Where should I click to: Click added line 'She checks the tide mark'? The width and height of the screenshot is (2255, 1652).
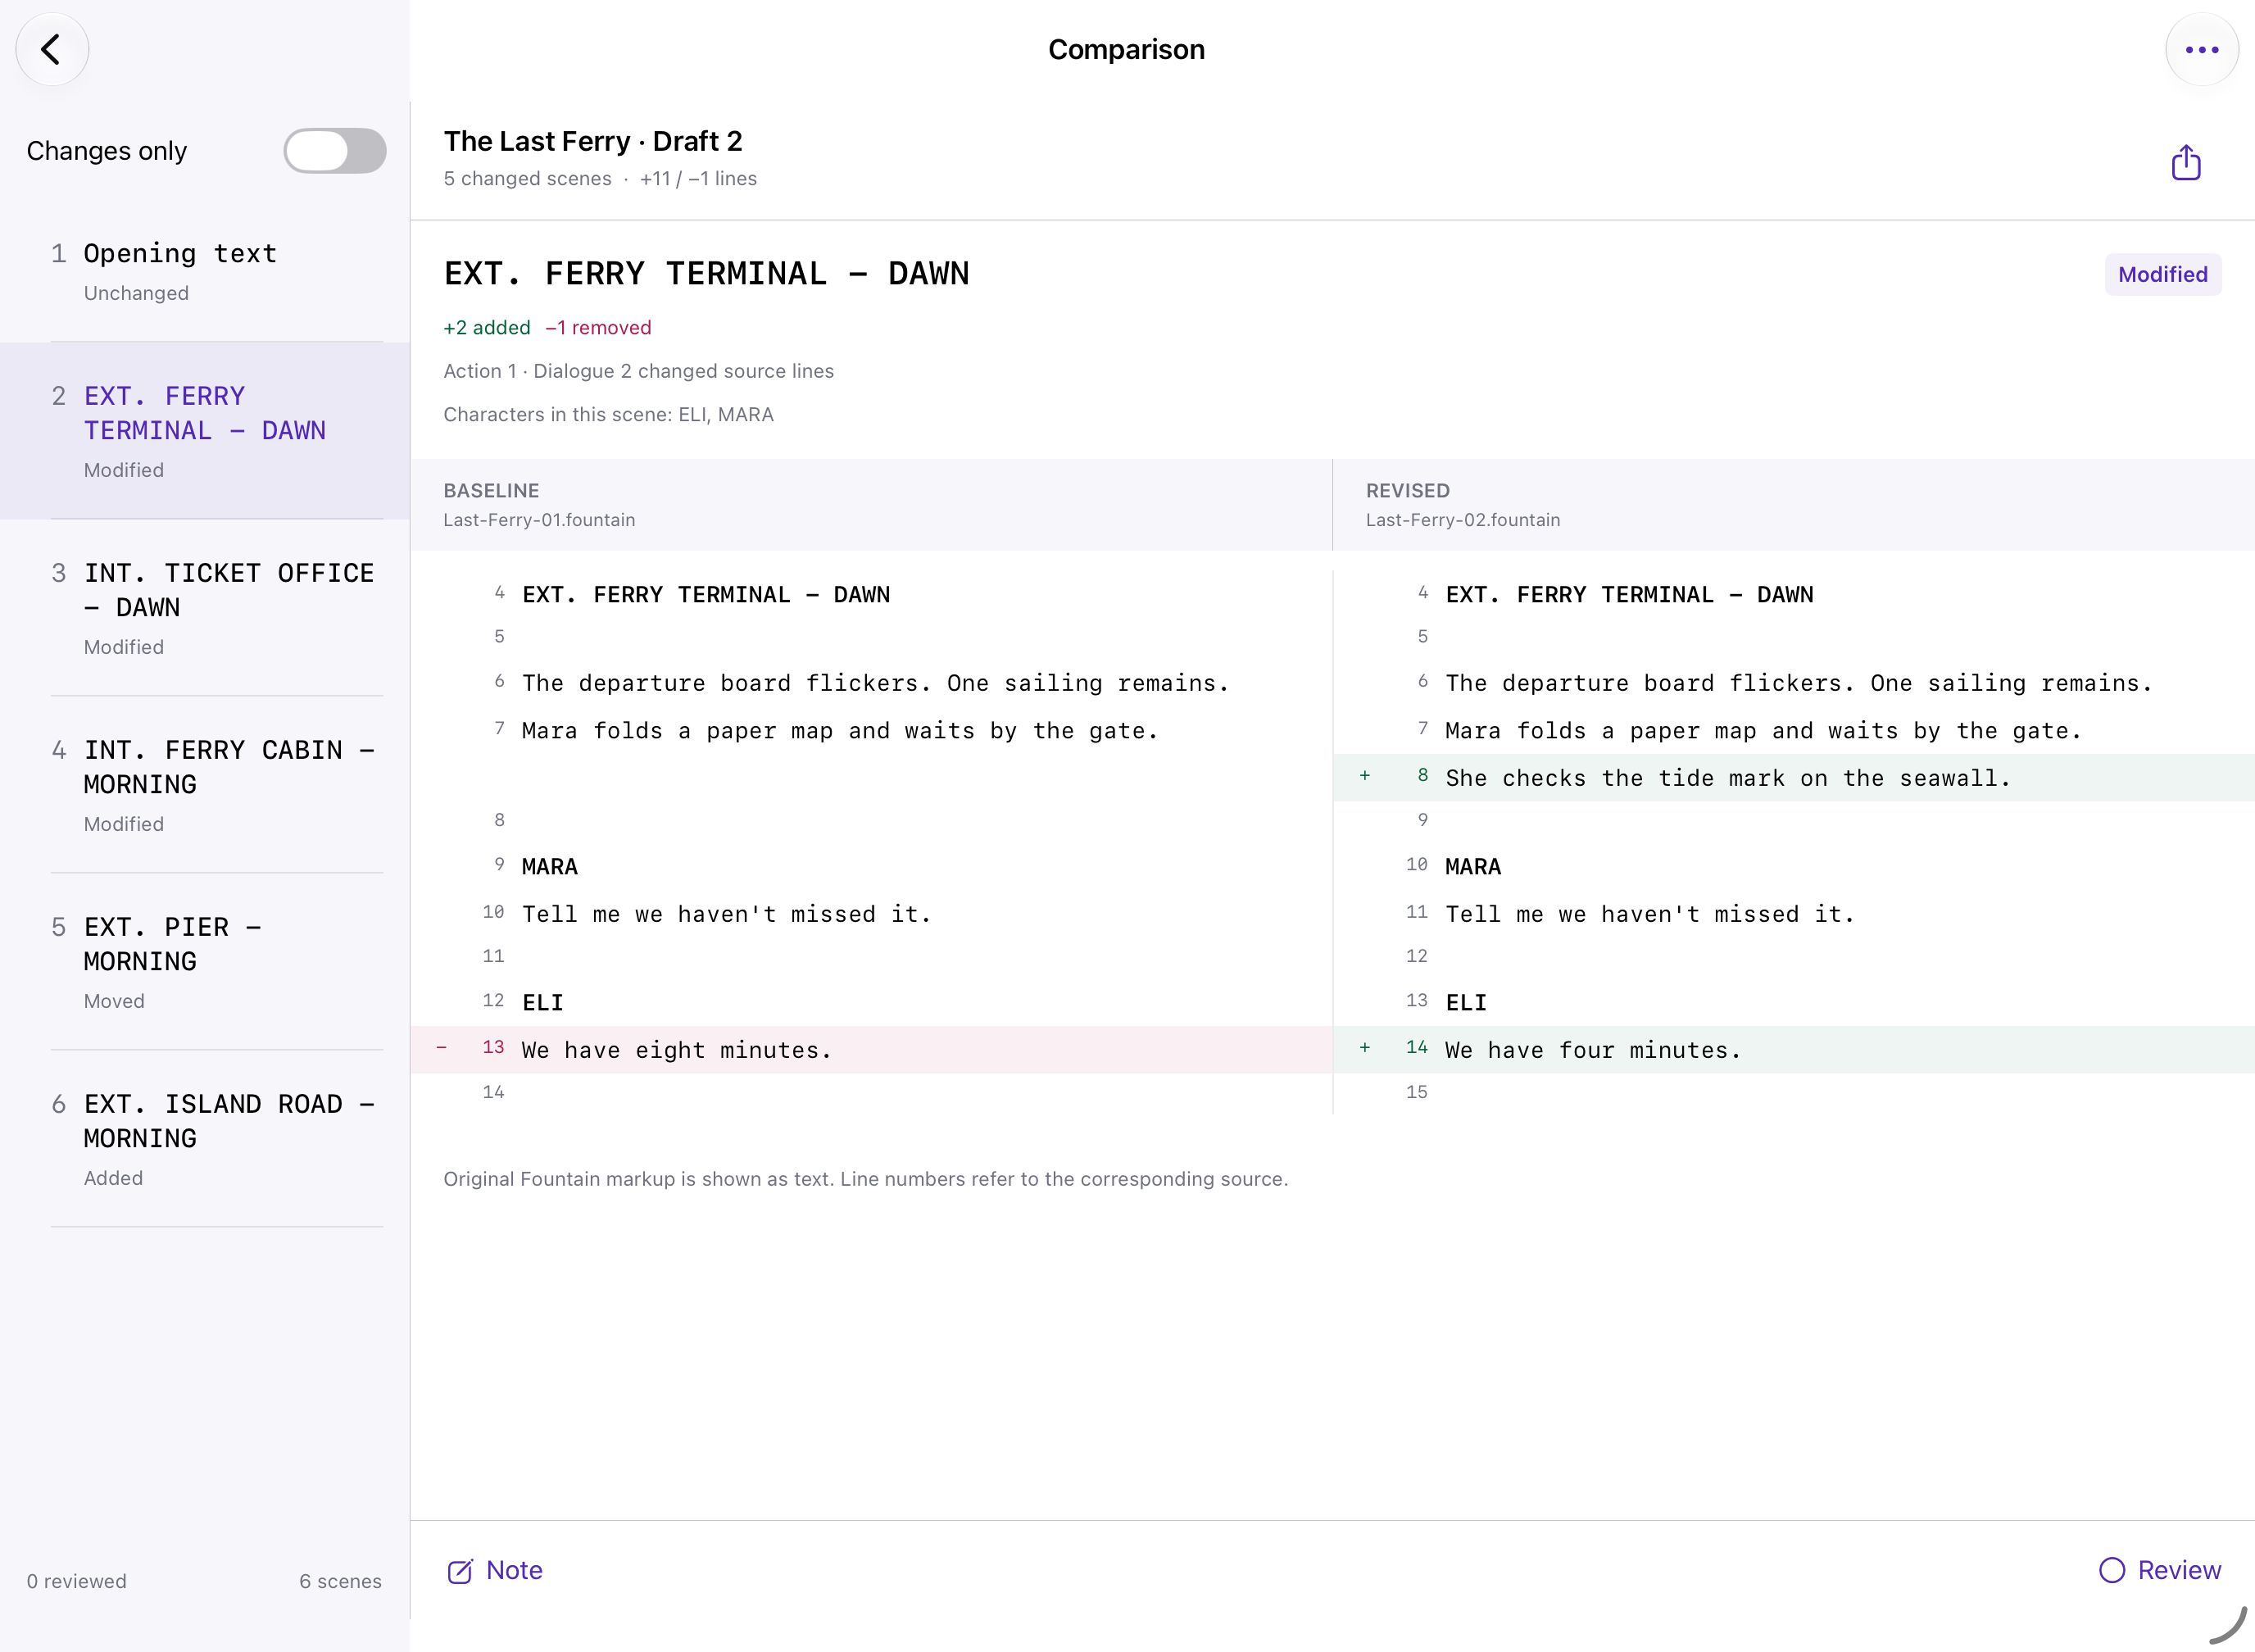(x=1727, y=778)
